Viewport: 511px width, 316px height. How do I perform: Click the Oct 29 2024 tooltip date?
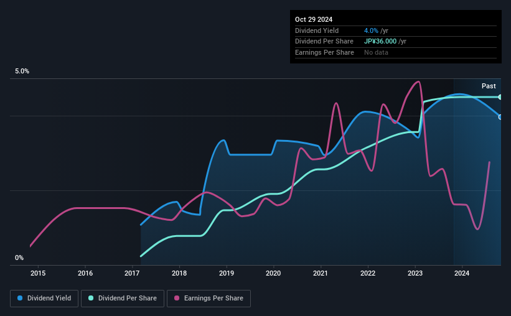point(314,19)
